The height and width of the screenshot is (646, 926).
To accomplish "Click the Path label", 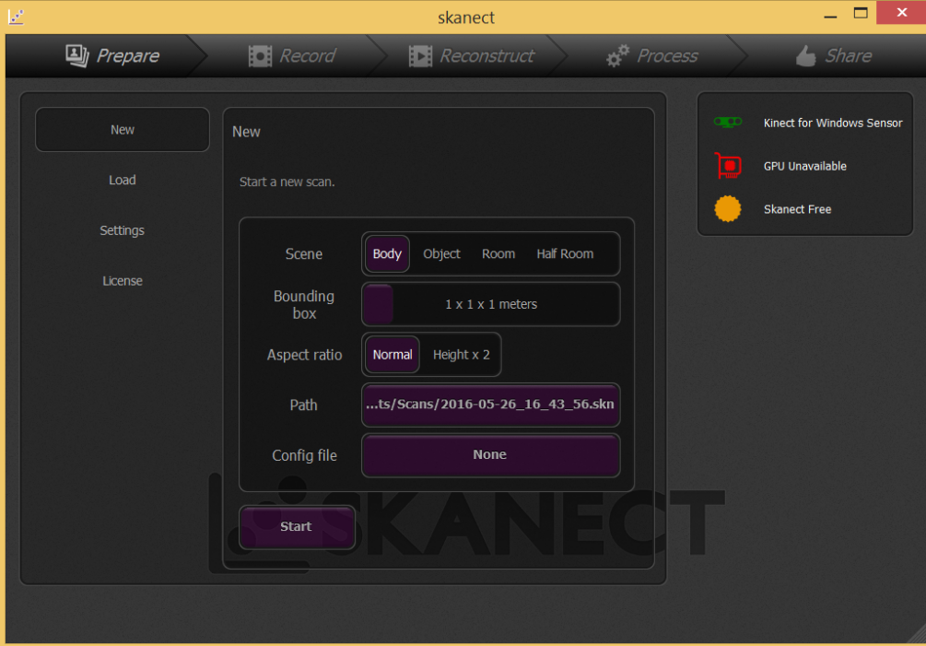I will [303, 405].
